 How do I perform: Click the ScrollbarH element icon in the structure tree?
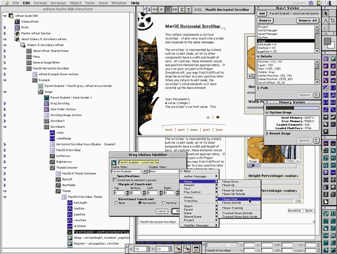pos(46,127)
